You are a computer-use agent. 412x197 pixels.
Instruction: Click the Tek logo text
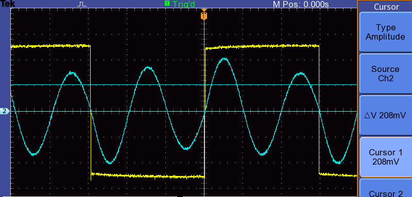[7, 4]
